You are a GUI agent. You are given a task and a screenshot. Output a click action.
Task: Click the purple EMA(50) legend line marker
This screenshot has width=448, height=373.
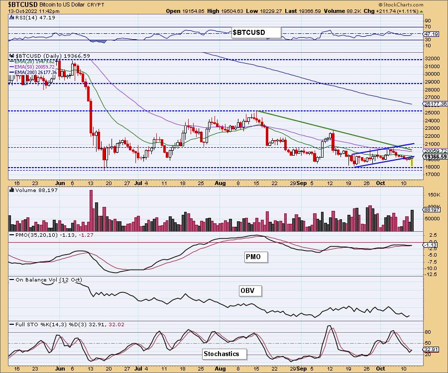click(x=12, y=67)
